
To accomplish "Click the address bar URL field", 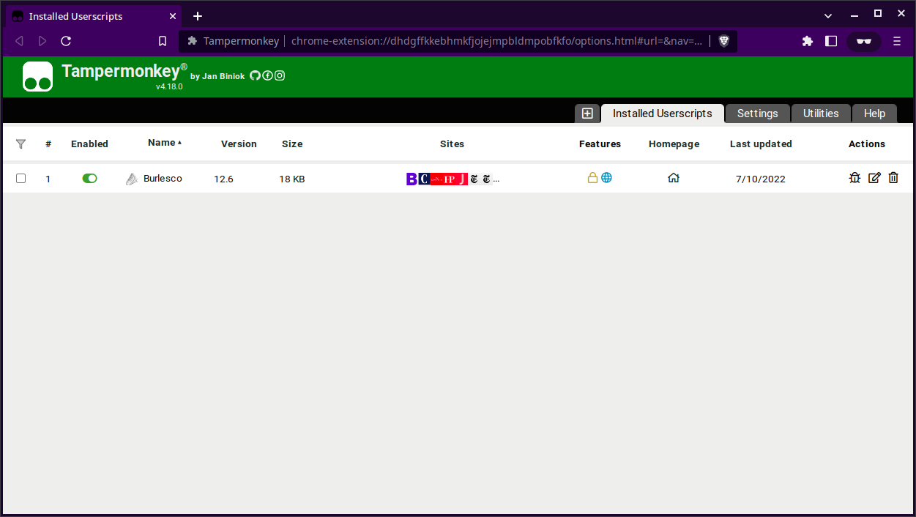I will click(496, 41).
